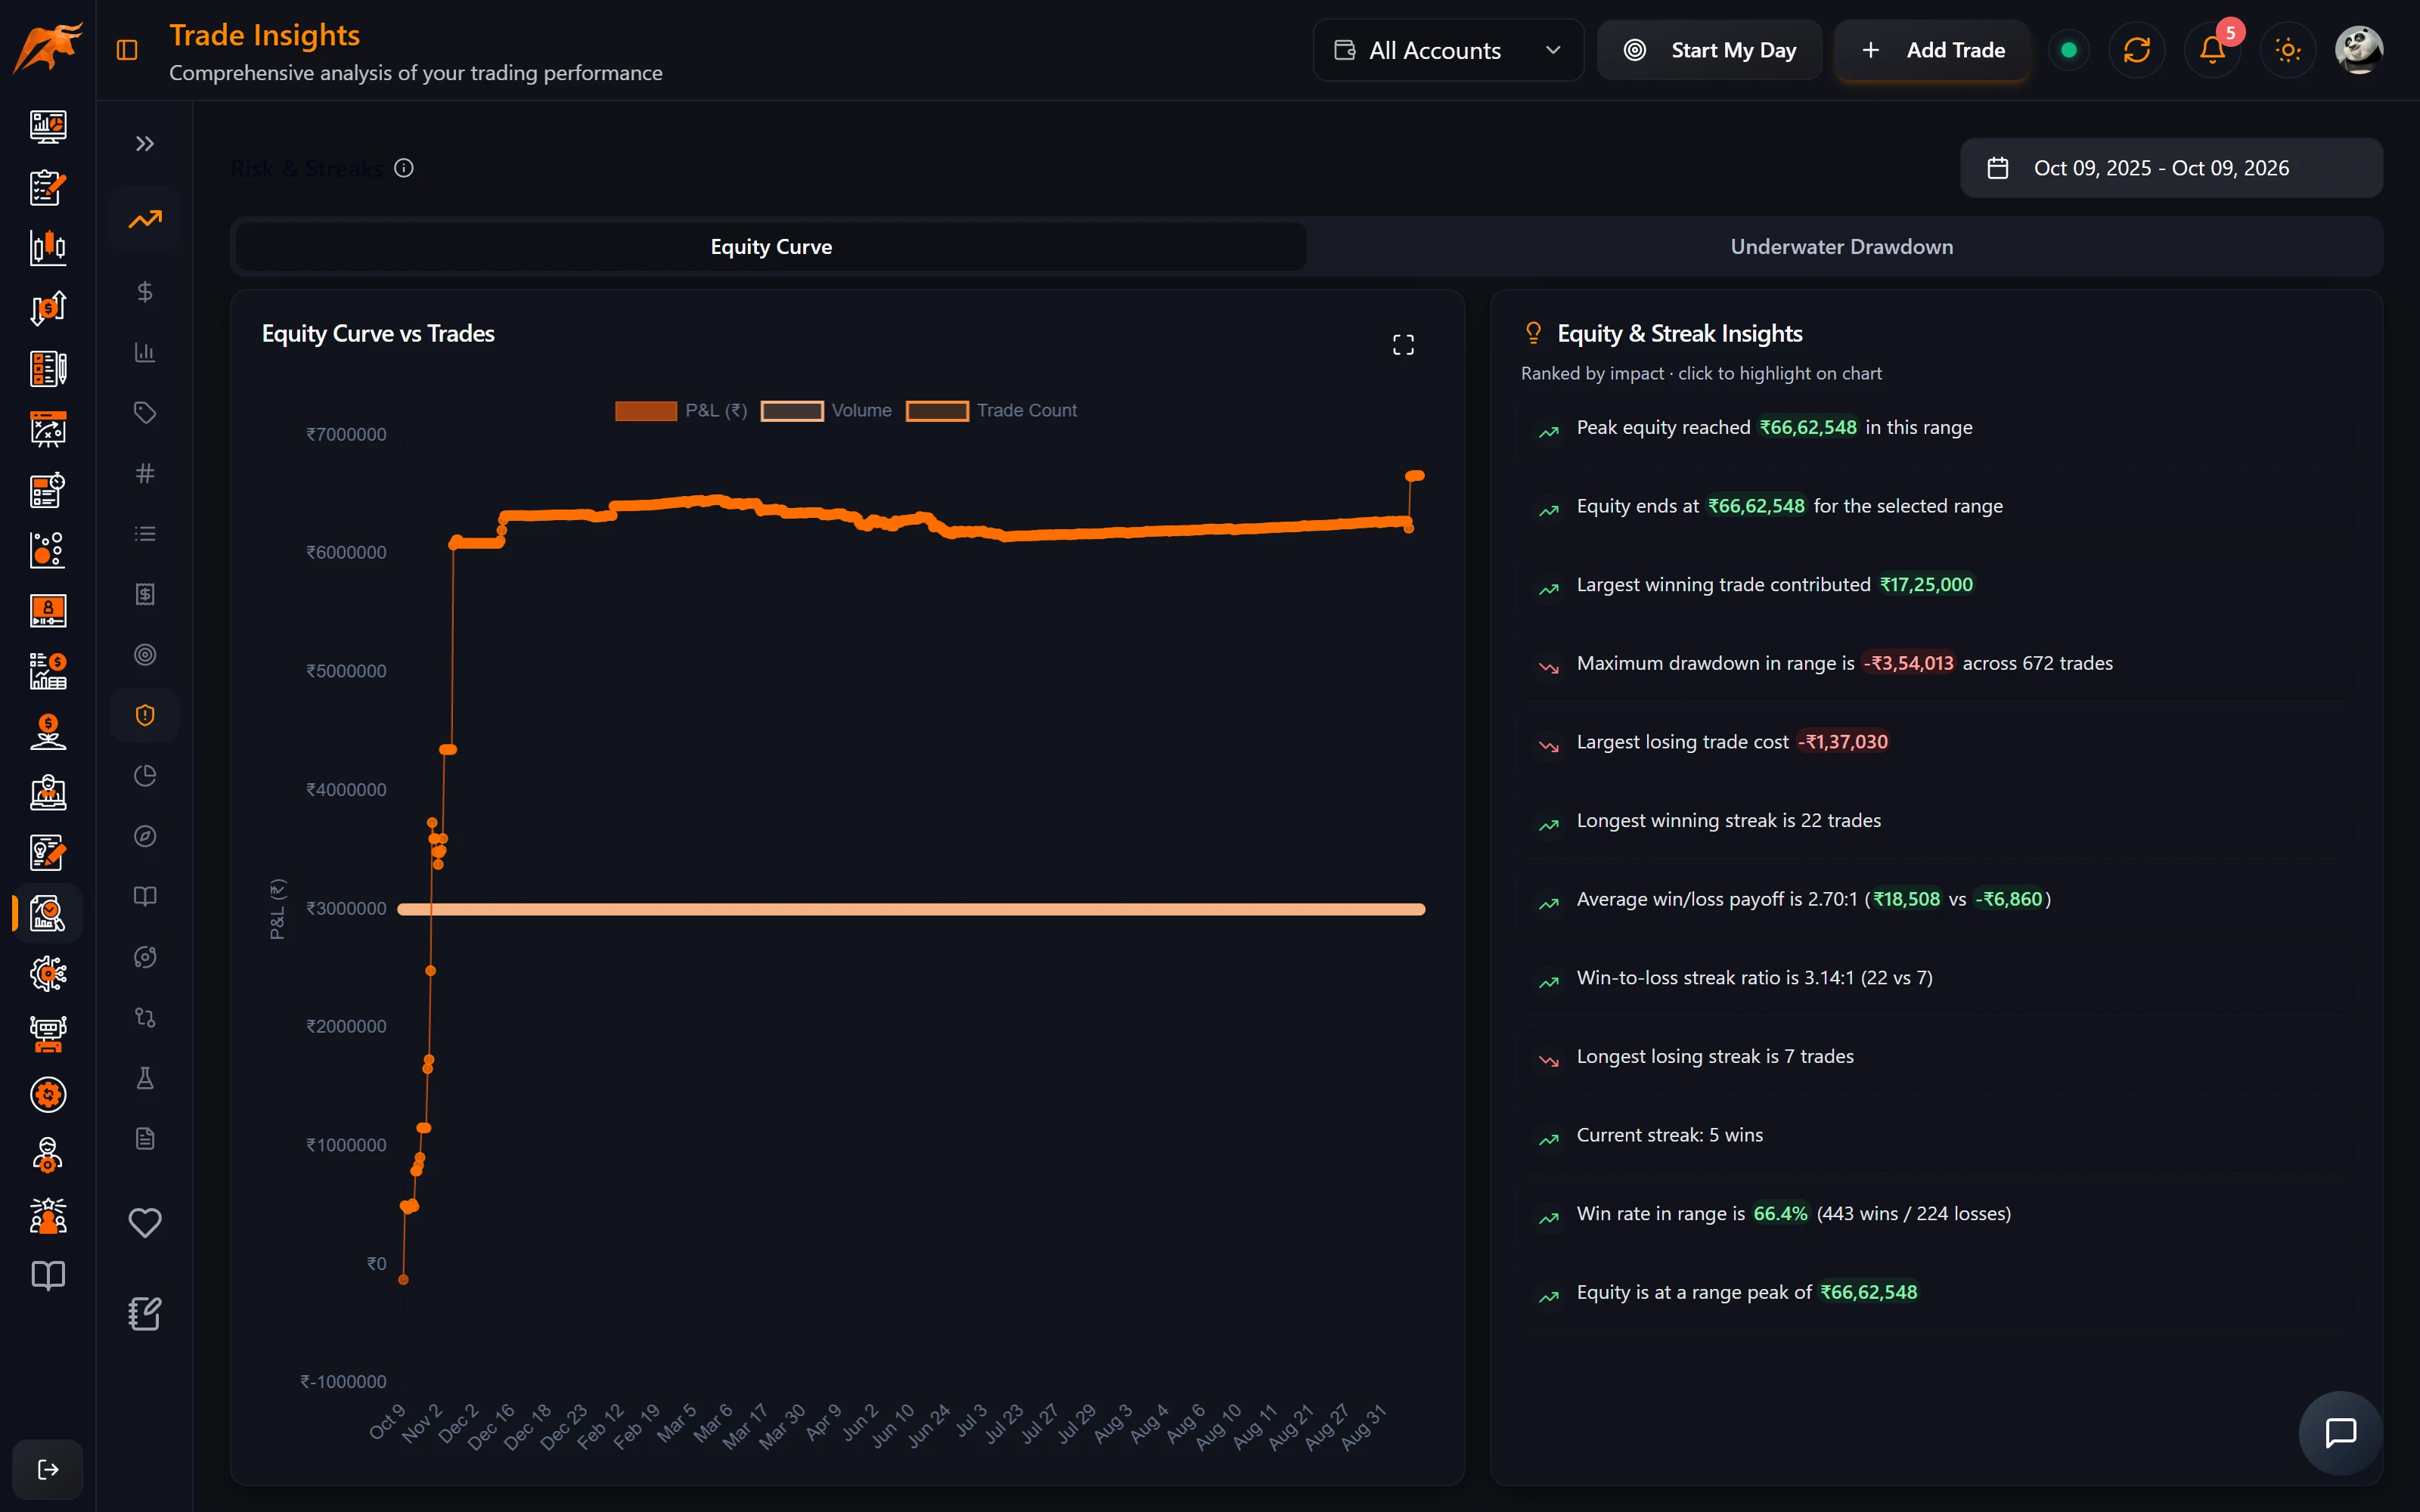Select the target bullseye section icon
The image size is (2420, 1512).
click(145, 655)
